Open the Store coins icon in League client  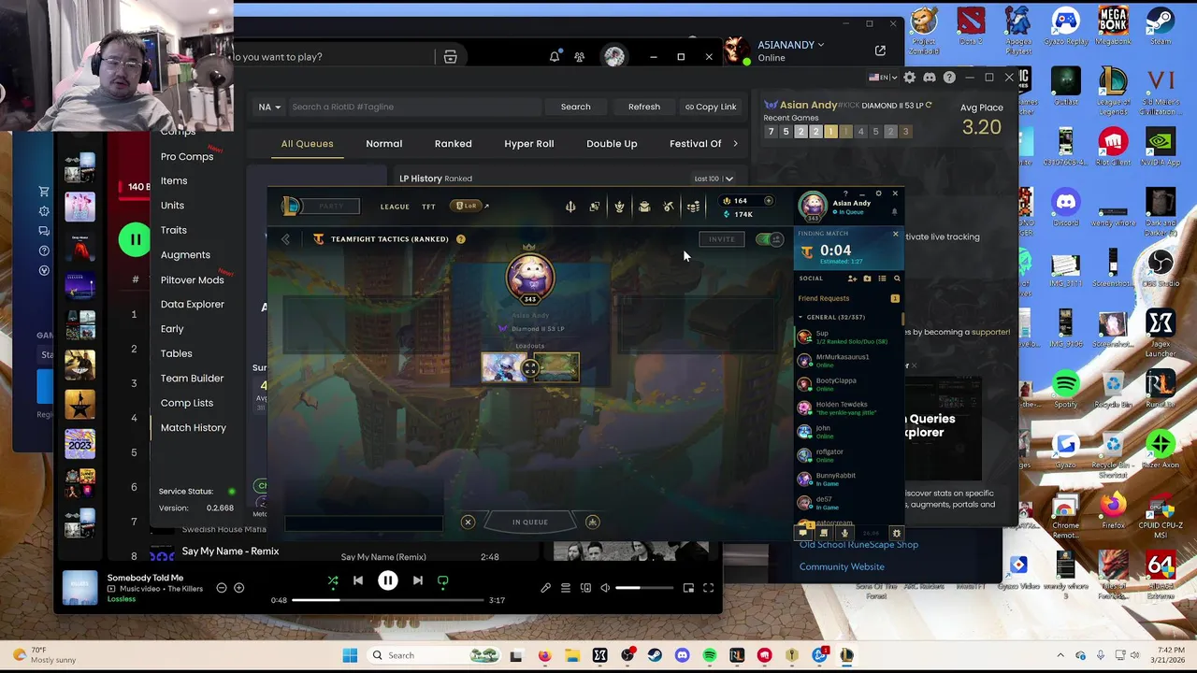click(x=693, y=207)
